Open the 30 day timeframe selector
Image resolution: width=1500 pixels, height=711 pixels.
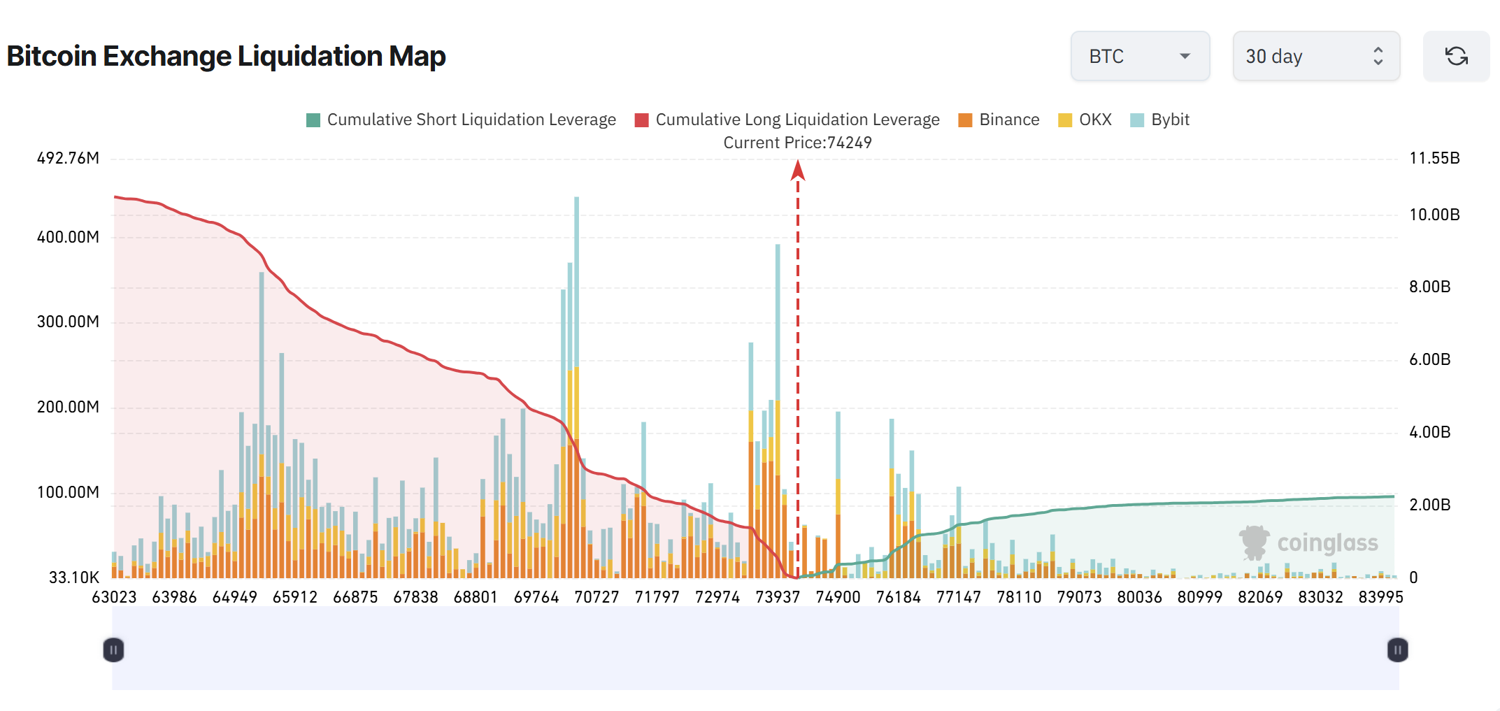[x=1316, y=56]
